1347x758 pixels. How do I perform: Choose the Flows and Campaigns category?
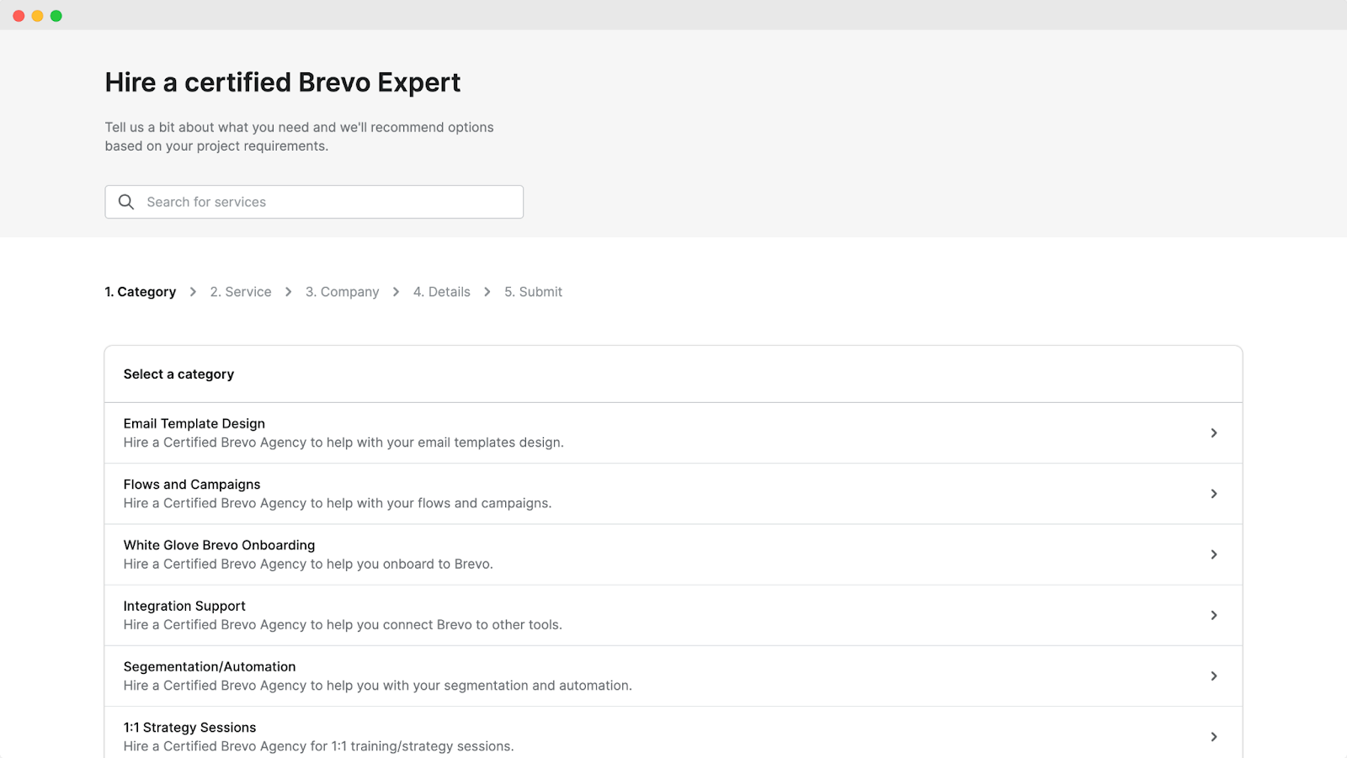pos(673,494)
